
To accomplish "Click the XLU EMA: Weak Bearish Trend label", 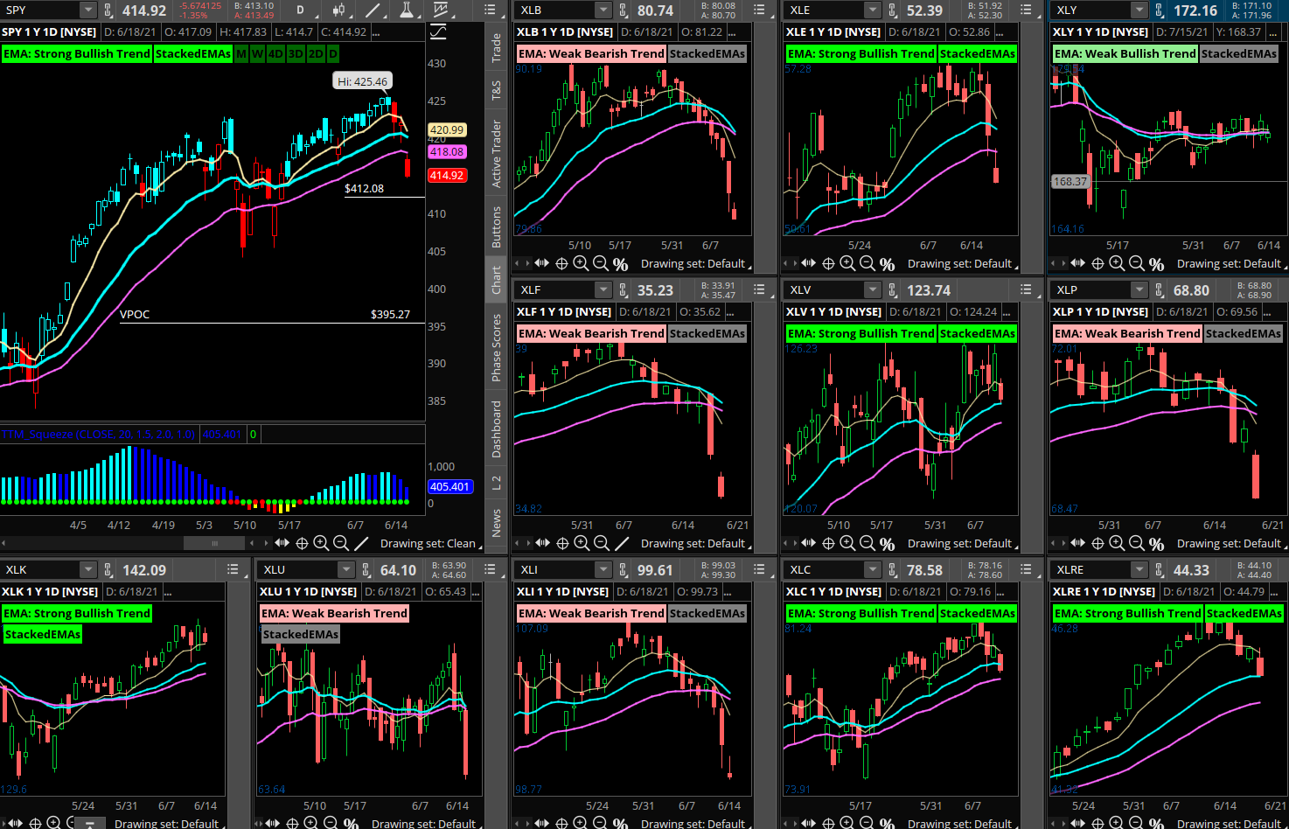I will pos(334,613).
